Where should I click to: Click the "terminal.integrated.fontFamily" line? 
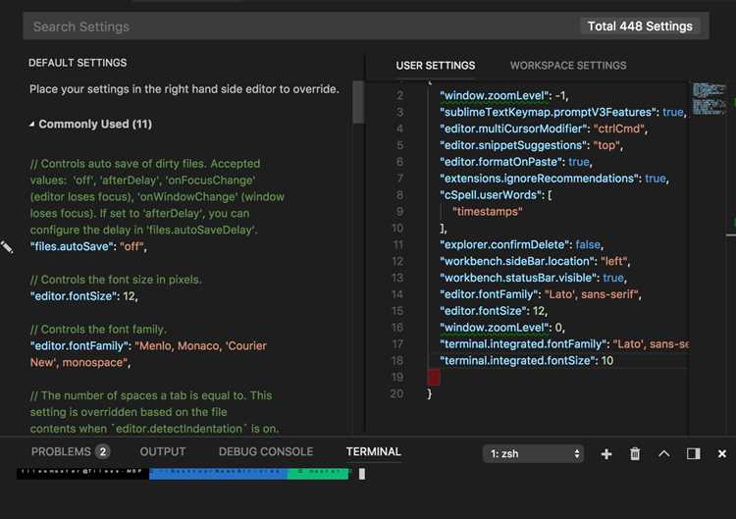[x=563, y=344]
